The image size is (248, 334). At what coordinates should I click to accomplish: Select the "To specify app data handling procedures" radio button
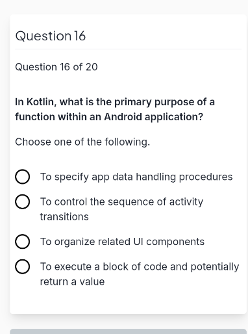[x=23, y=177]
